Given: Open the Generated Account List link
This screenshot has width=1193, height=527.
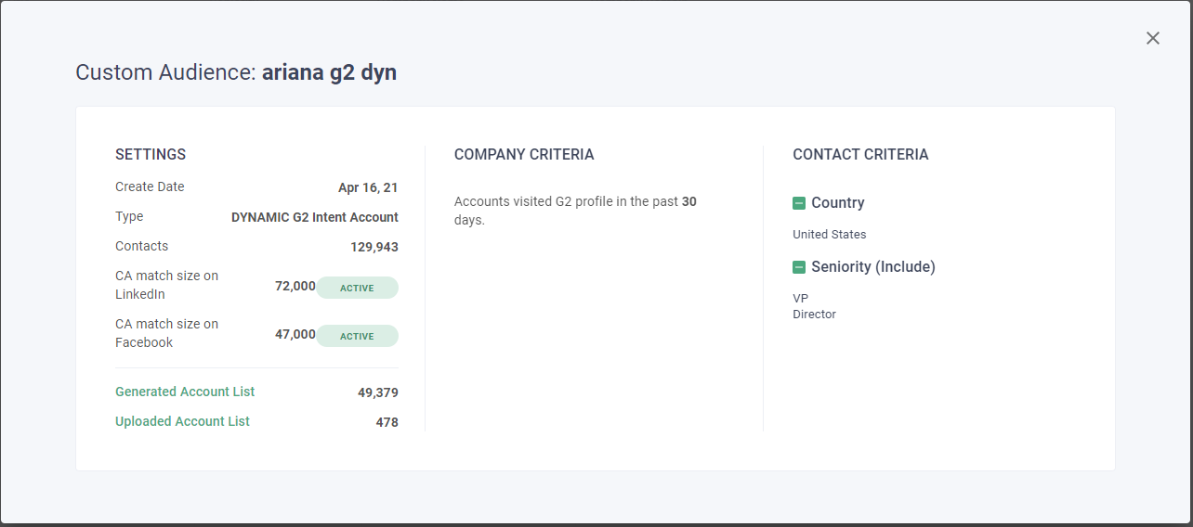Looking at the screenshot, I should coord(185,392).
